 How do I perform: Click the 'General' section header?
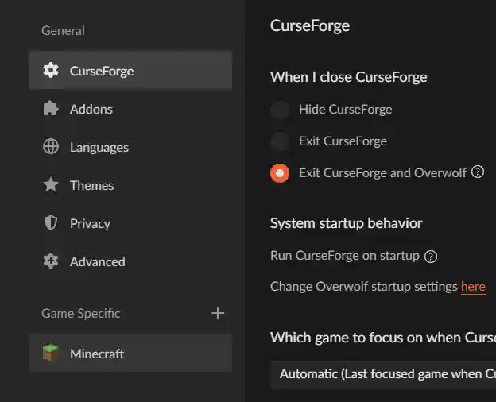[x=63, y=31]
